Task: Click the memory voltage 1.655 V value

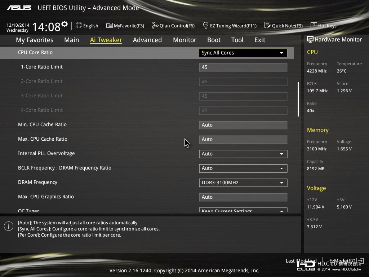Action: coord(344,149)
